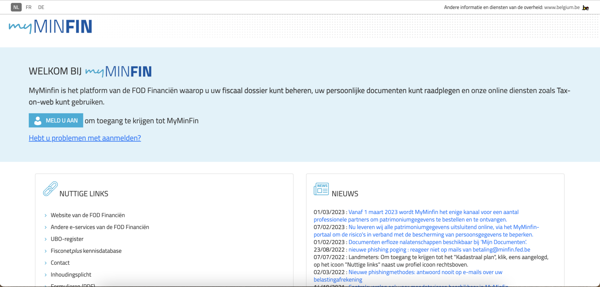Click the .be logo icon
The height and width of the screenshot is (287, 600).
click(x=585, y=8)
